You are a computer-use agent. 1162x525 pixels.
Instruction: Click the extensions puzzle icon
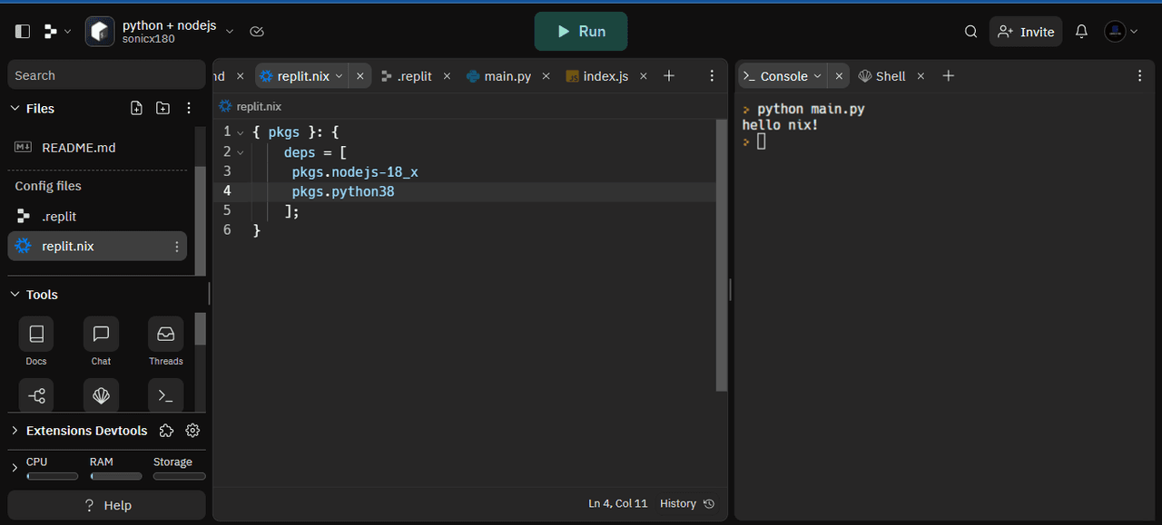point(166,431)
